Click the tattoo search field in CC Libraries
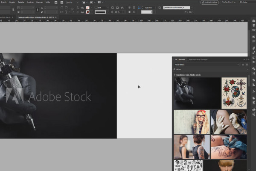Screen dimensions: 256x171 pos(210,69)
